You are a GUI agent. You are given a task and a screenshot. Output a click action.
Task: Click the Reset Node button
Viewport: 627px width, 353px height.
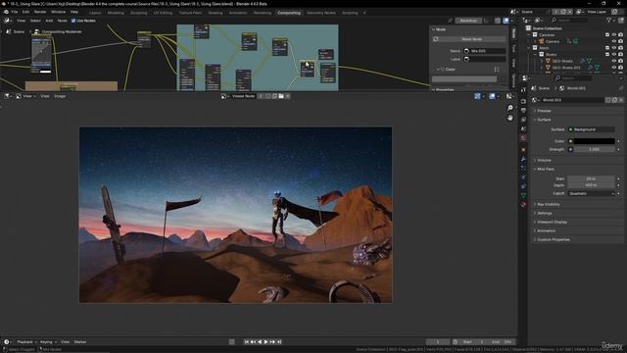(472, 39)
